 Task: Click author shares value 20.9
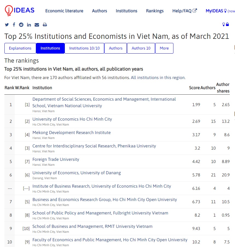pyautogui.click(x=226, y=175)
